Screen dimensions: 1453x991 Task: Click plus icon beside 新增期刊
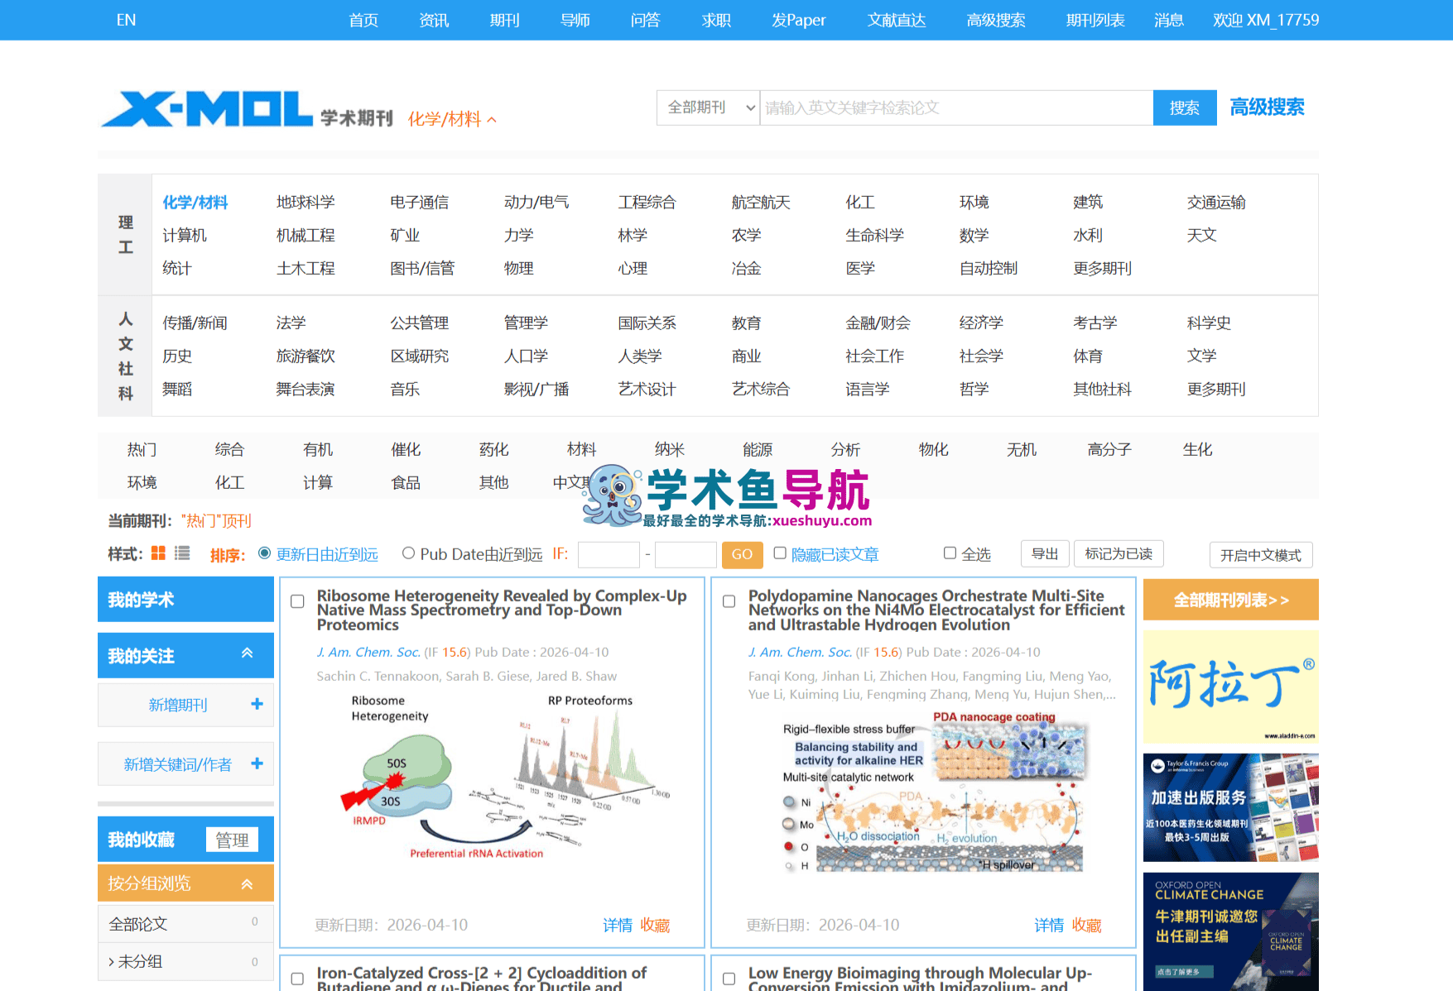tap(257, 704)
